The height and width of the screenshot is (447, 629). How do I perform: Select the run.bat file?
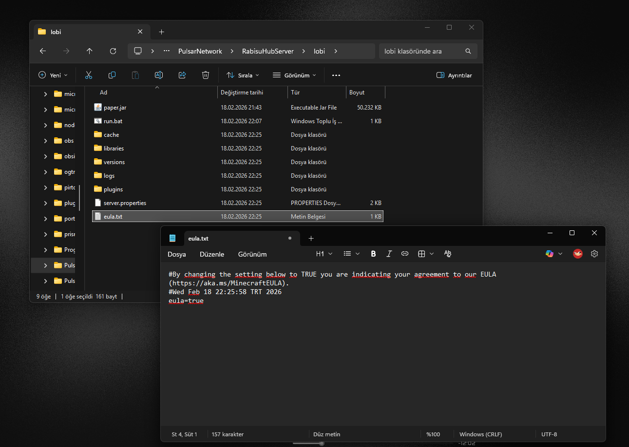point(238,121)
